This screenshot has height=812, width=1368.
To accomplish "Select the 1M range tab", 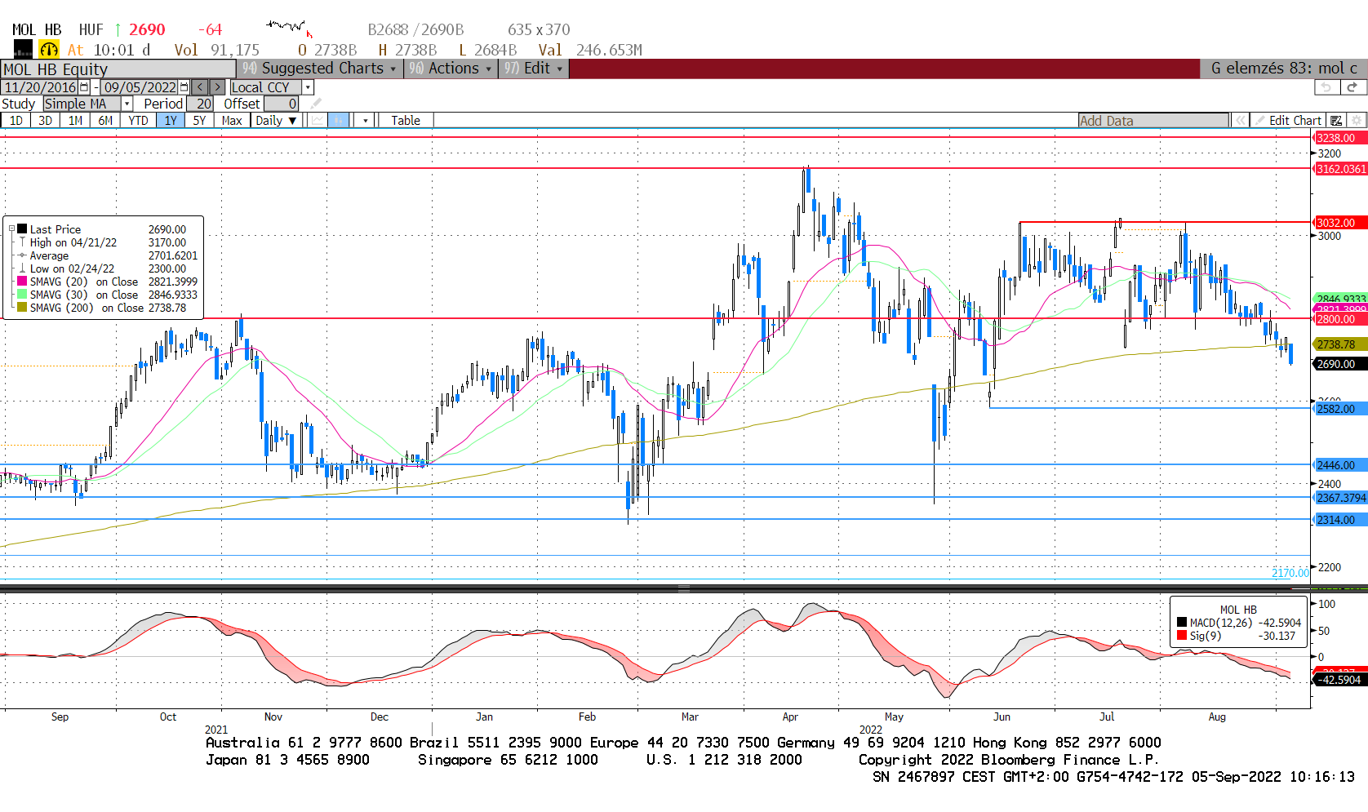I will point(75,120).
